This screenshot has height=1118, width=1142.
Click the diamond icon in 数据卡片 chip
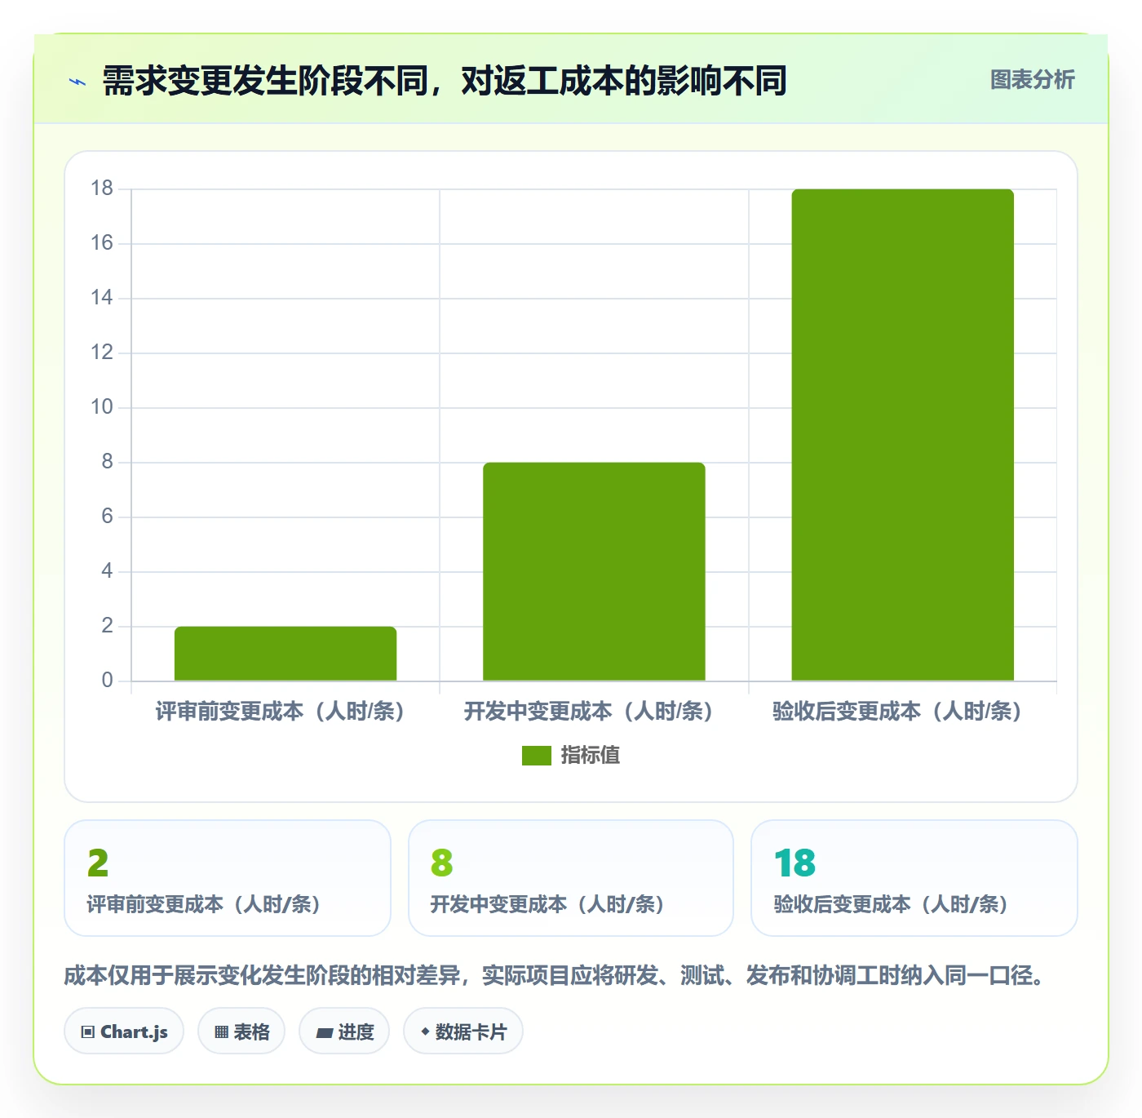coord(425,1031)
